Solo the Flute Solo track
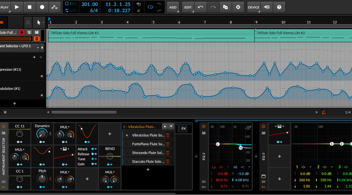The image size is (352, 195). 30,33
